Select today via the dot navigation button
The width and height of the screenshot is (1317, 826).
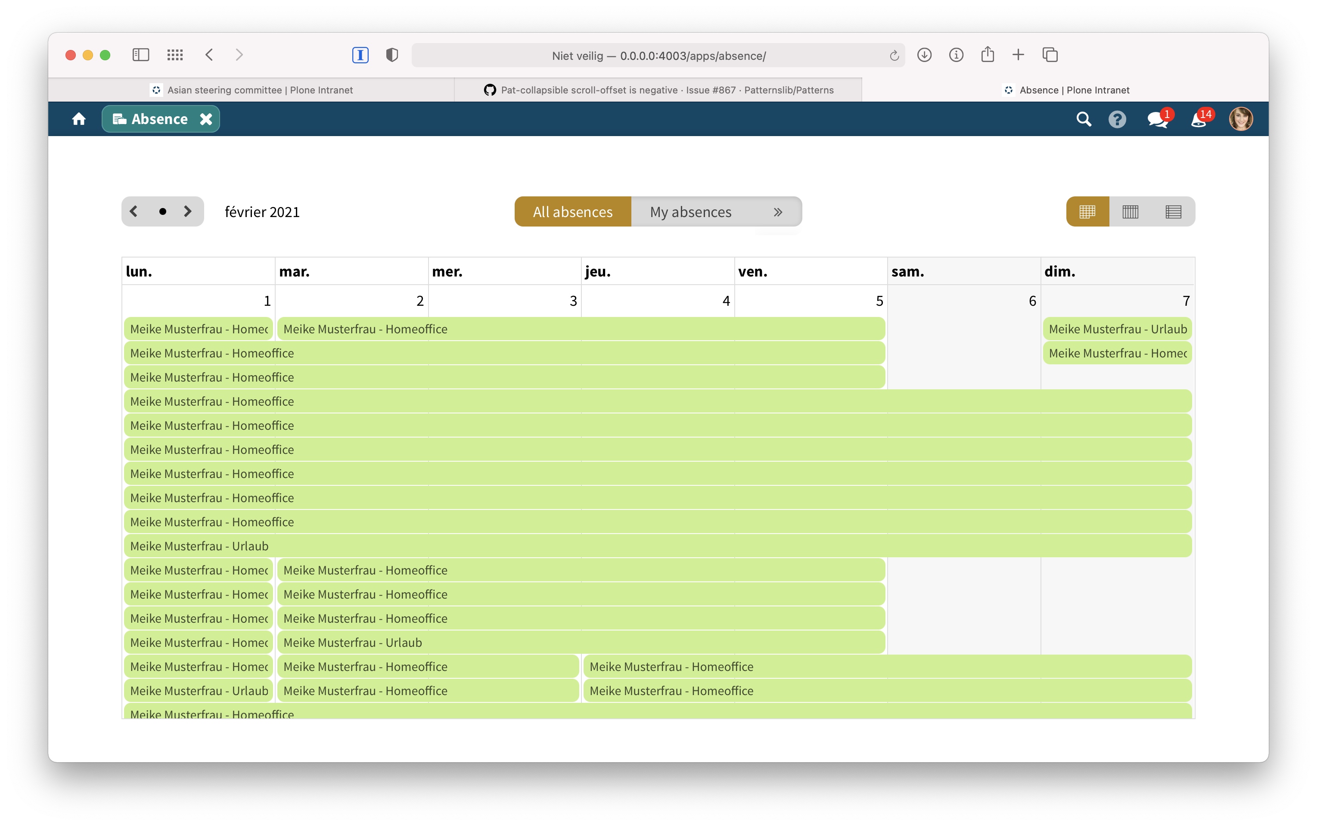point(162,211)
